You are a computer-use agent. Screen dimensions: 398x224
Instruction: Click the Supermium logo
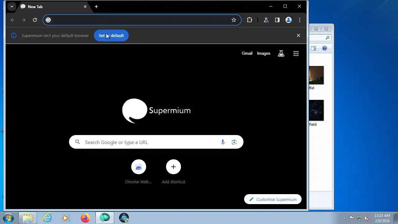[x=156, y=111]
